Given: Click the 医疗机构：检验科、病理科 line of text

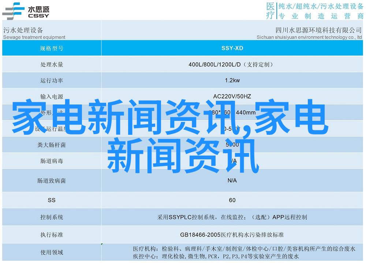Looking at the screenshot, I should tap(244, 249).
